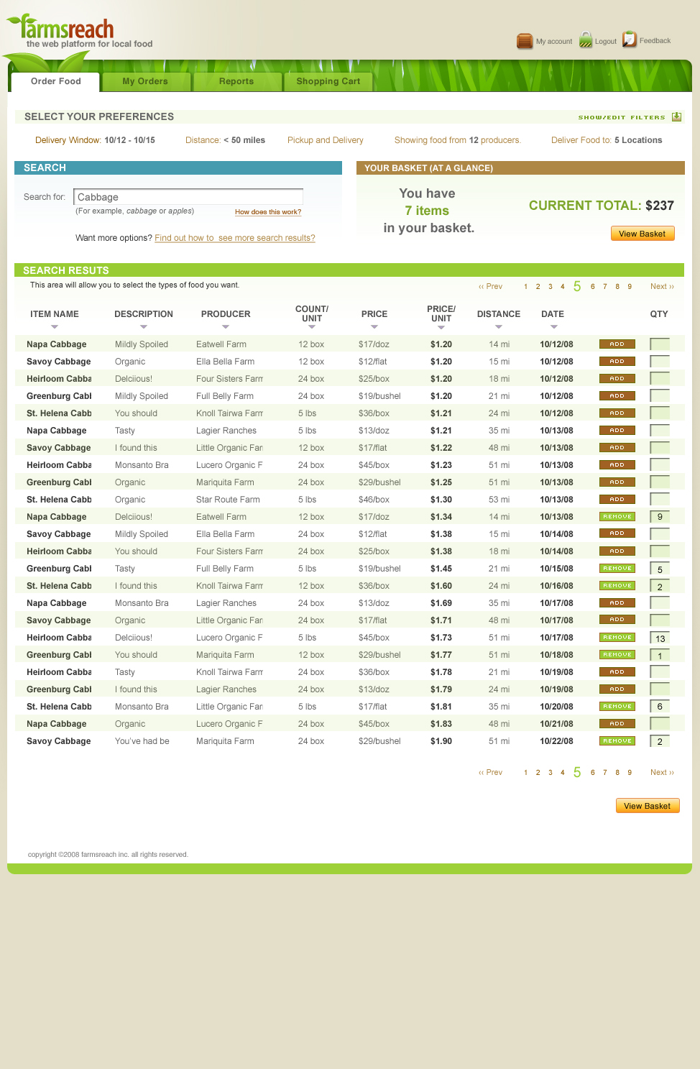Go to page 6 in top pagination

[593, 287]
